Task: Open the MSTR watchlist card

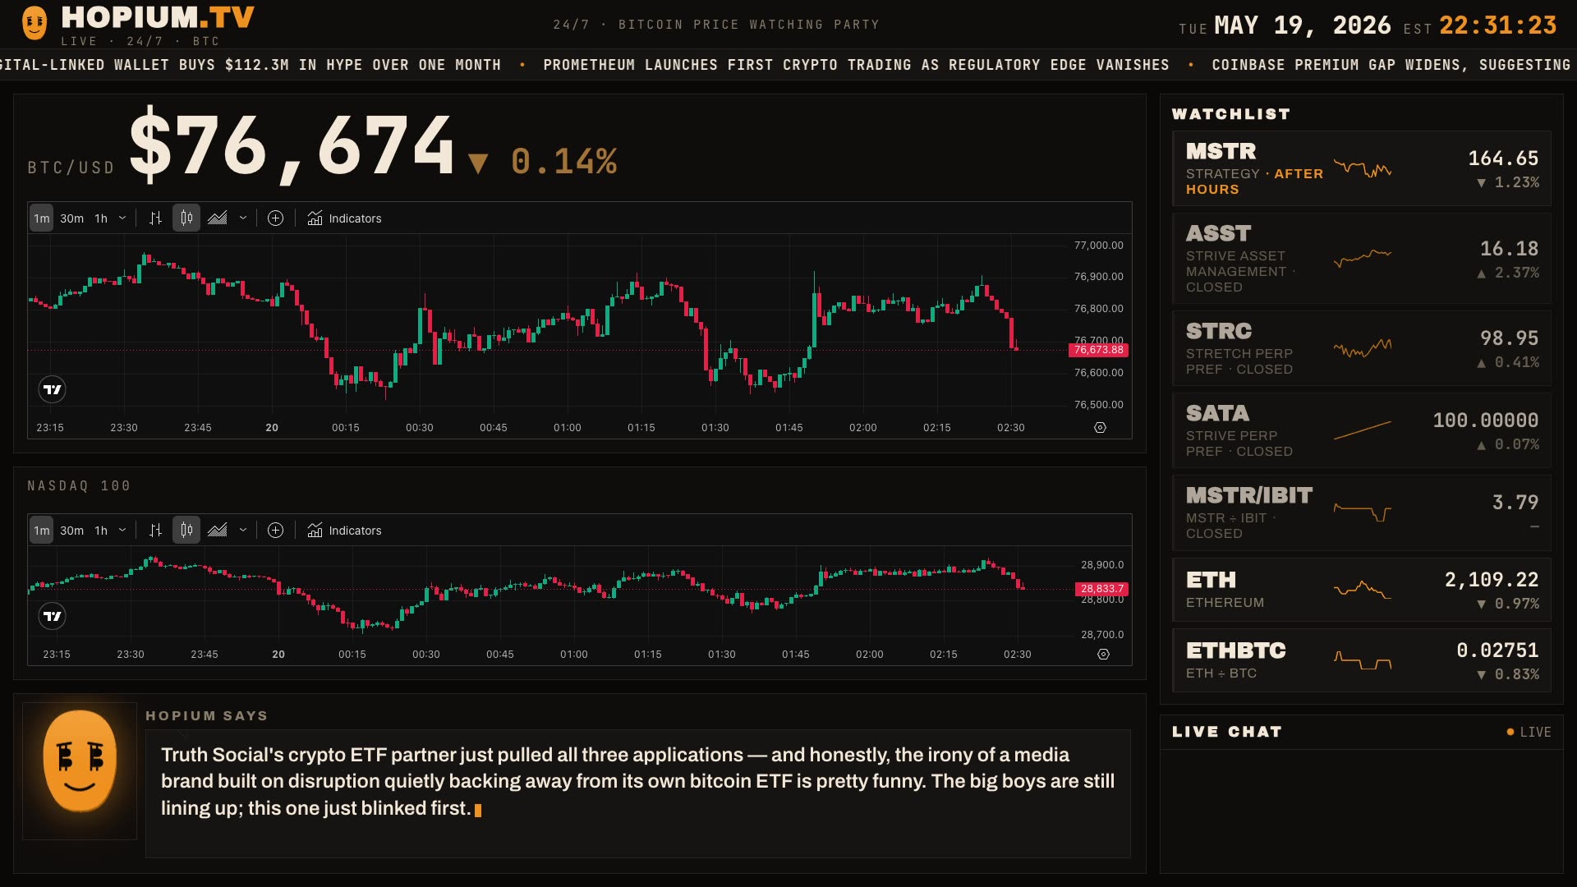Action: coord(1361,168)
